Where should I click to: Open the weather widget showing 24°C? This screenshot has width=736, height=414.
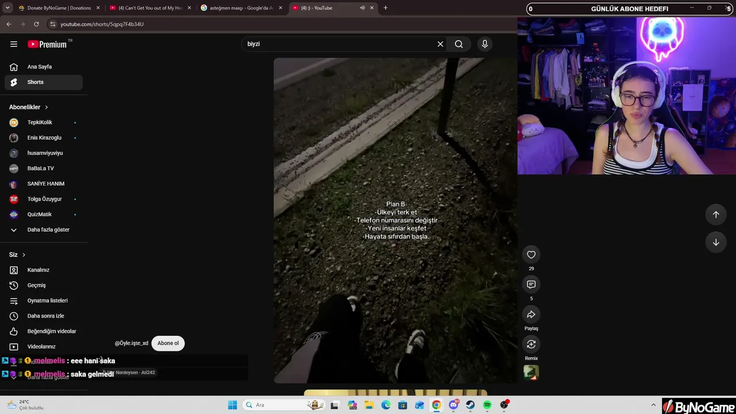[25, 405]
